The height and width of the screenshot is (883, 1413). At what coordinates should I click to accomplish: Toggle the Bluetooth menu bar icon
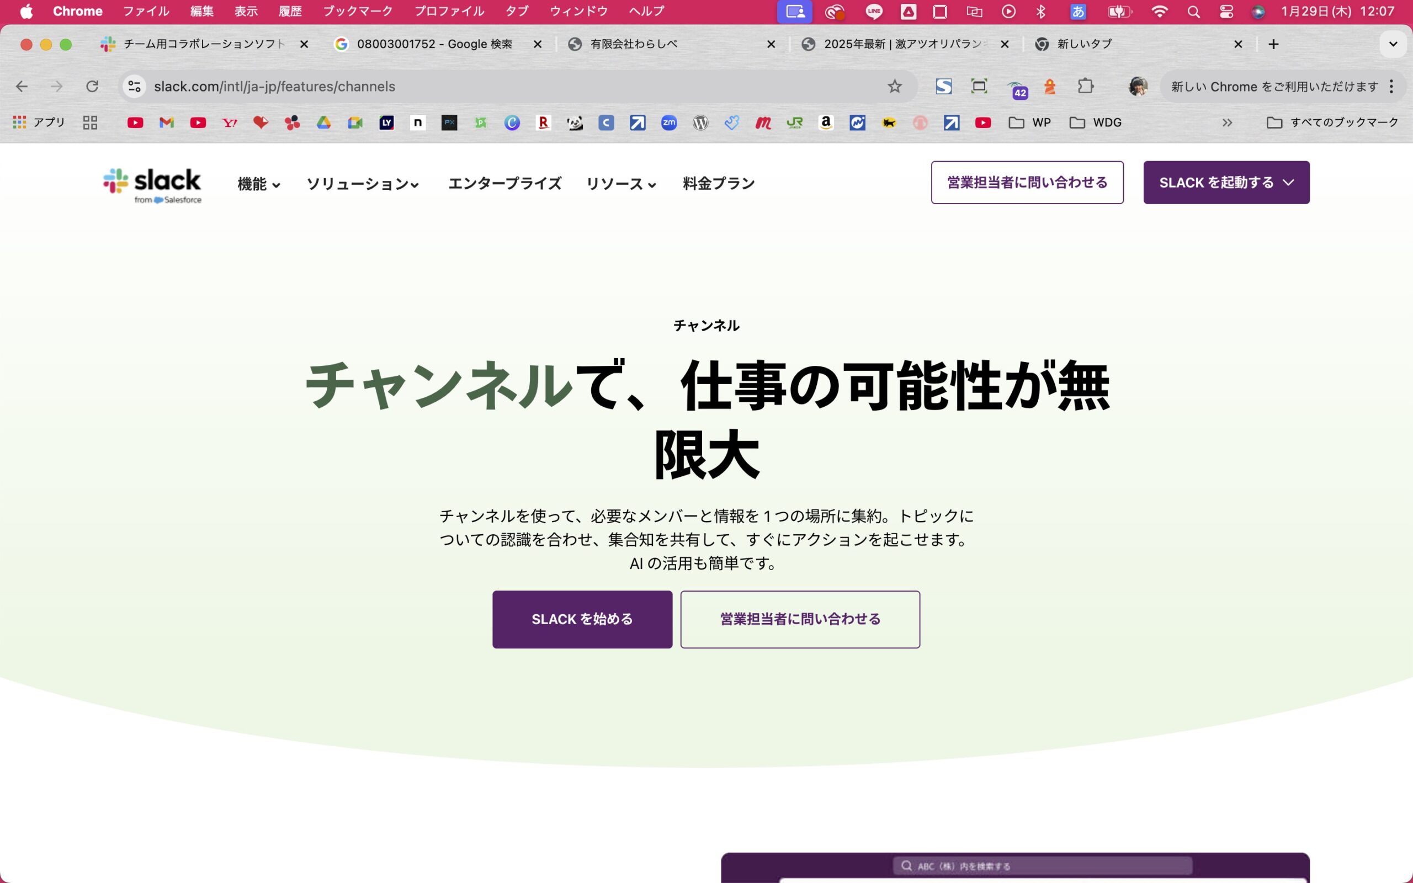click(1040, 11)
